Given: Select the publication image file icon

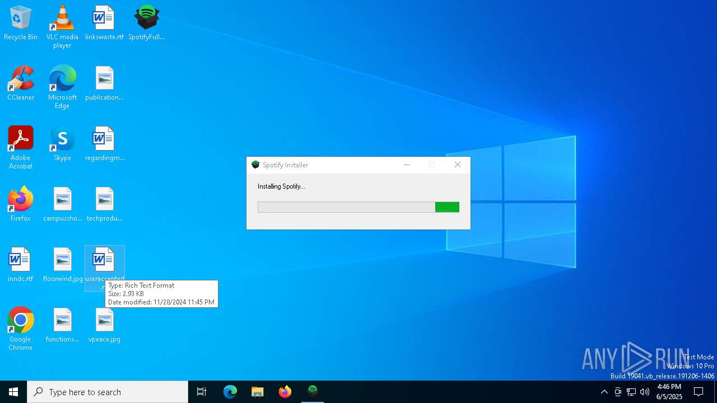Looking at the screenshot, I should click(x=104, y=84).
